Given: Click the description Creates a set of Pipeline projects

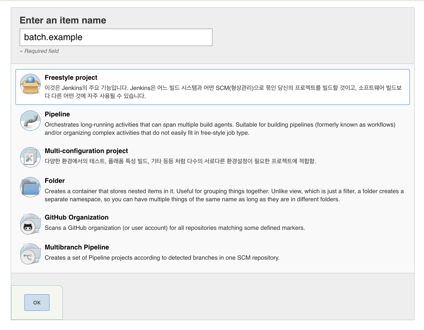Looking at the screenshot, I should pos(162,258).
